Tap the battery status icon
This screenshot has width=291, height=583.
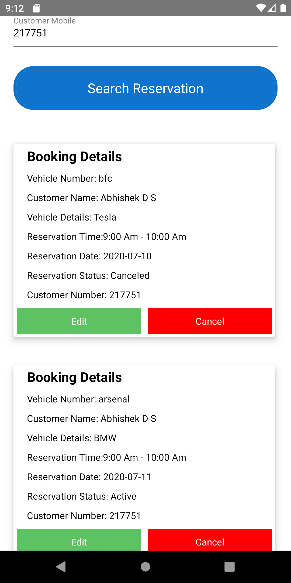coord(283,8)
